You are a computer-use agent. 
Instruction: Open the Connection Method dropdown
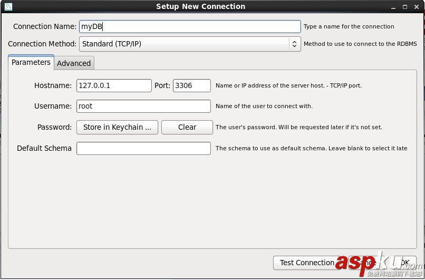click(x=190, y=44)
